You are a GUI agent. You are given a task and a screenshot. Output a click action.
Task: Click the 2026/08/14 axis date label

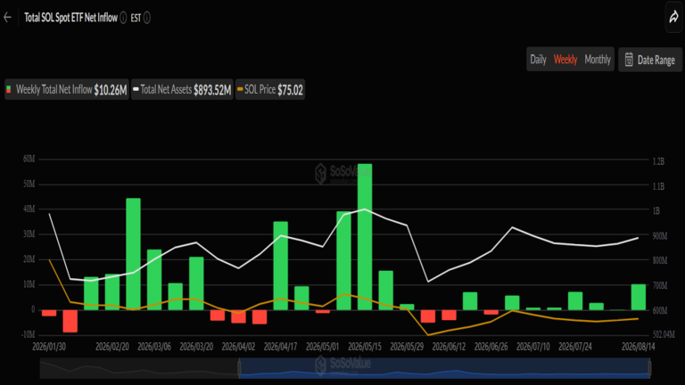pos(639,347)
